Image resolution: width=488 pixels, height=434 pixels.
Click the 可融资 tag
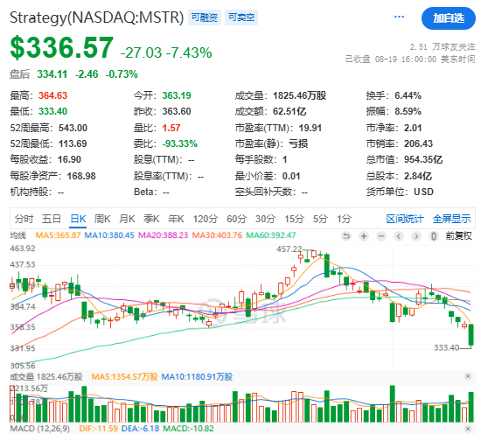pos(205,17)
